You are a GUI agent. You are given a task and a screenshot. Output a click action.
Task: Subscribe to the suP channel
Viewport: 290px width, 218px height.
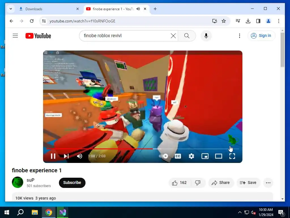click(72, 183)
